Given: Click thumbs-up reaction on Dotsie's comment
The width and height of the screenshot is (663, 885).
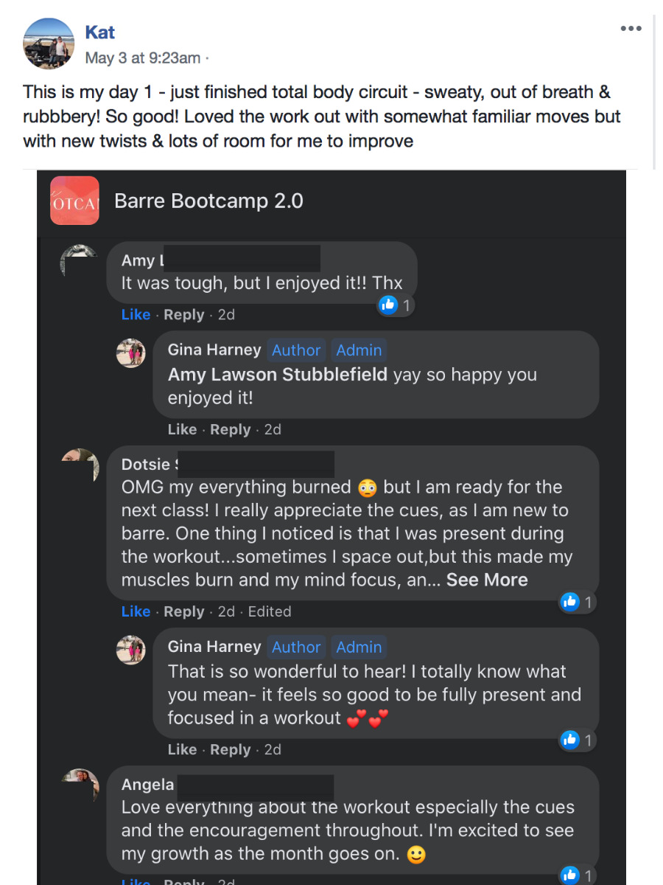Looking at the screenshot, I should click(577, 602).
